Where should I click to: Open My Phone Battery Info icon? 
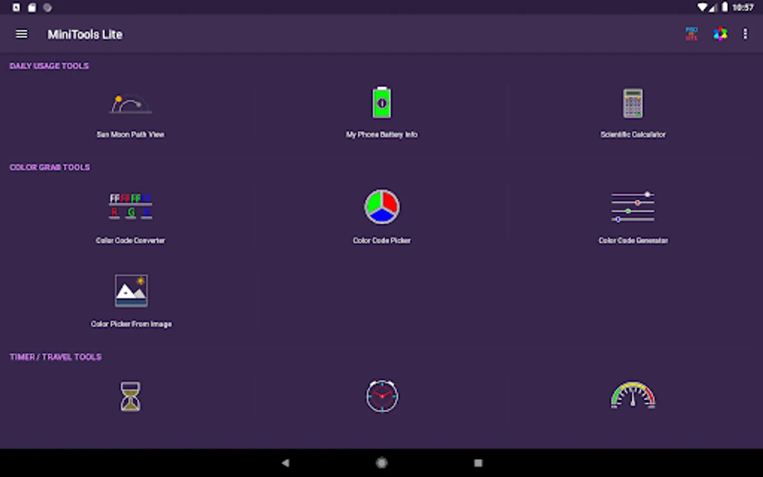pos(381,102)
